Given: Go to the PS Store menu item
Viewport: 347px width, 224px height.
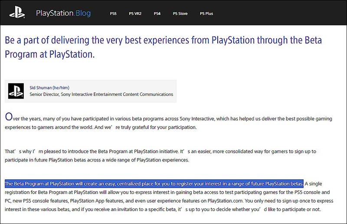Looking at the screenshot, I should pyautogui.click(x=180, y=13).
